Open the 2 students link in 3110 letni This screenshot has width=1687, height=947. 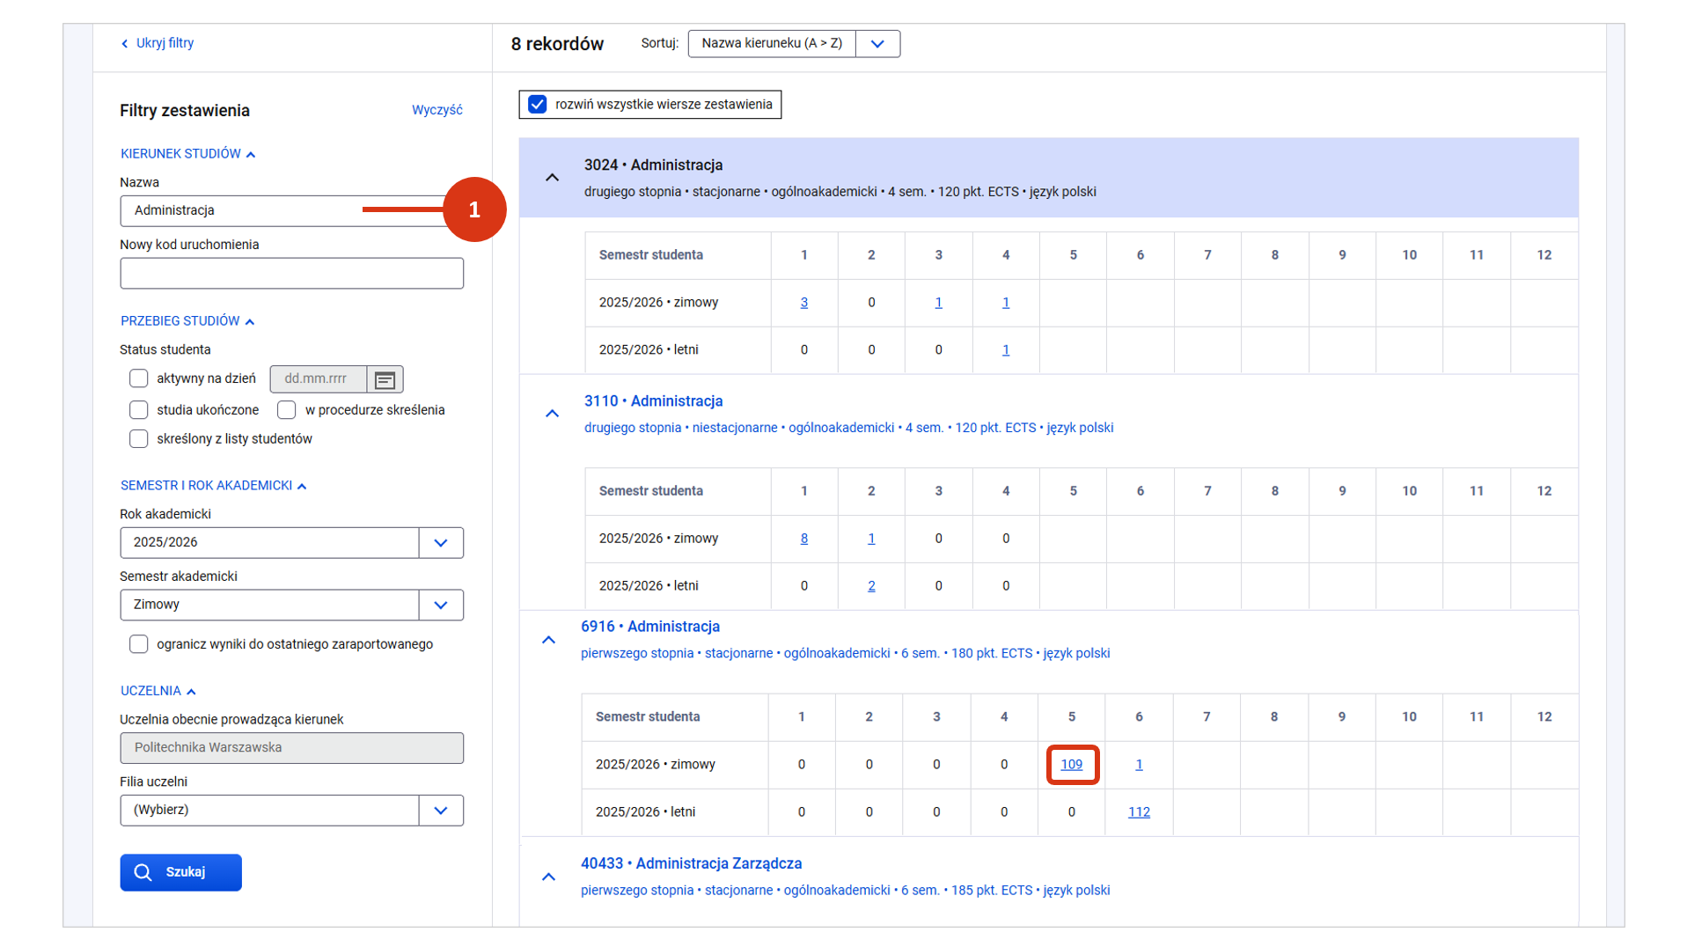coord(871,586)
